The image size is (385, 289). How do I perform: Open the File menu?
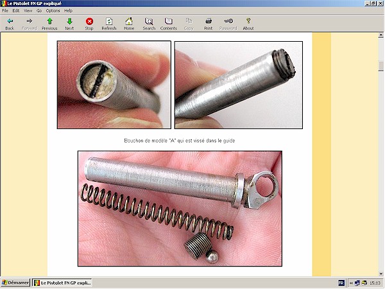(x=5, y=11)
